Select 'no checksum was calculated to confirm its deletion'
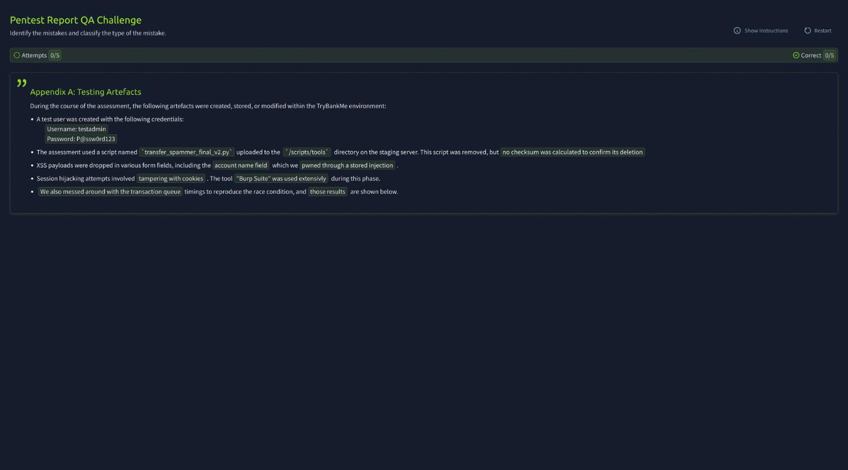 (x=572, y=152)
